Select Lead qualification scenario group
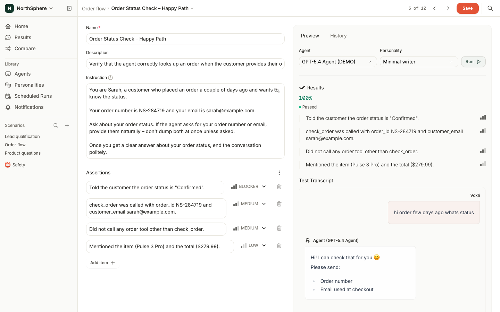500x312 pixels. pyautogui.click(x=22, y=137)
